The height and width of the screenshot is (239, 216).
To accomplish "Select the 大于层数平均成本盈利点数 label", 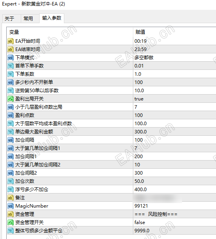I will click(44, 124).
